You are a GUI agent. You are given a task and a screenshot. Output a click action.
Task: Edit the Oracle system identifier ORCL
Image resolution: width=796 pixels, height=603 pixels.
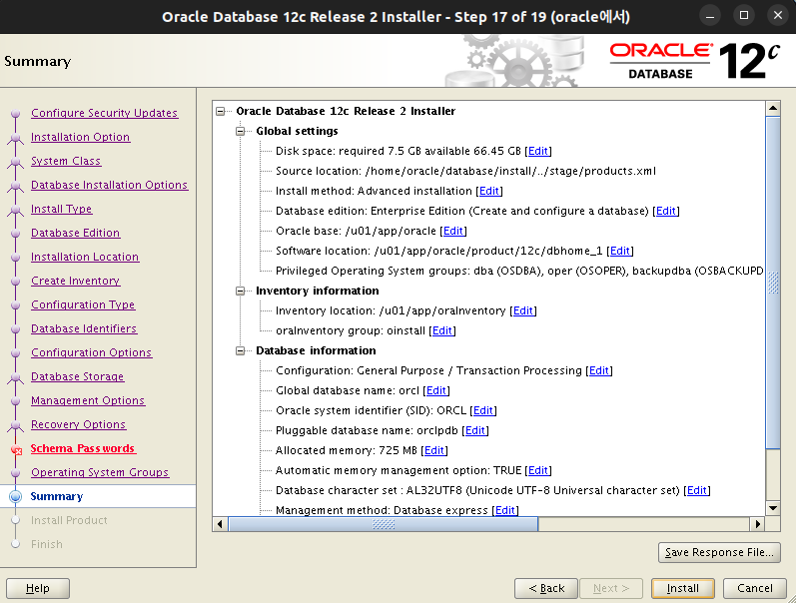tap(483, 410)
